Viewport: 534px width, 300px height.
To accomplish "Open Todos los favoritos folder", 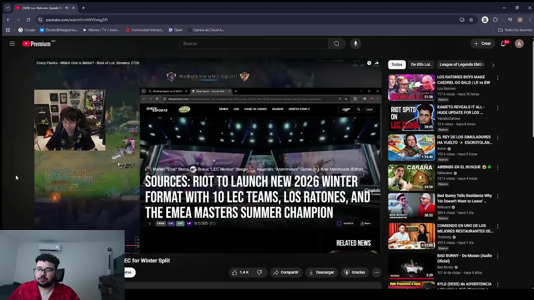I will pyautogui.click(x=515, y=30).
